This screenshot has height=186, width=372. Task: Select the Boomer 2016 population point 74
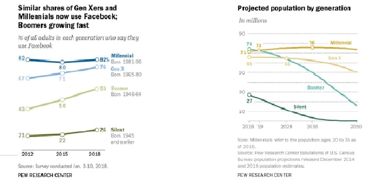(249, 49)
